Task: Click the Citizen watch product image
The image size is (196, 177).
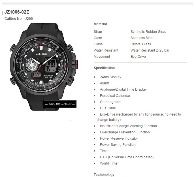Action: pyautogui.click(x=44, y=67)
